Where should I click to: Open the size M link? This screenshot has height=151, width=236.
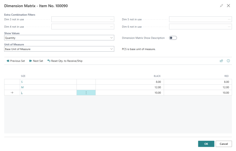(x=22, y=87)
